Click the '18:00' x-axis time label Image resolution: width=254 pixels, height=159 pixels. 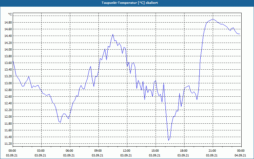184,150
